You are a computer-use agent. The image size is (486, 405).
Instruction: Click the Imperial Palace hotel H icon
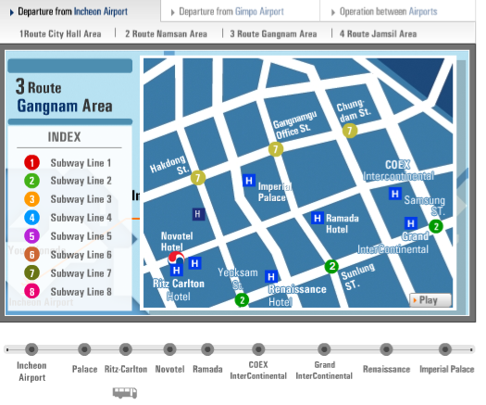coord(249,181)
